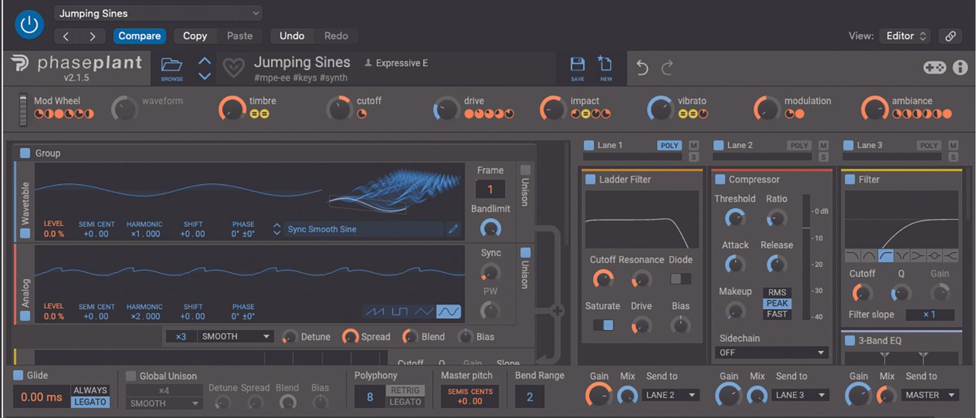
Task: Open the Sidechain OFF dropdown
Action: pos(771,352)
